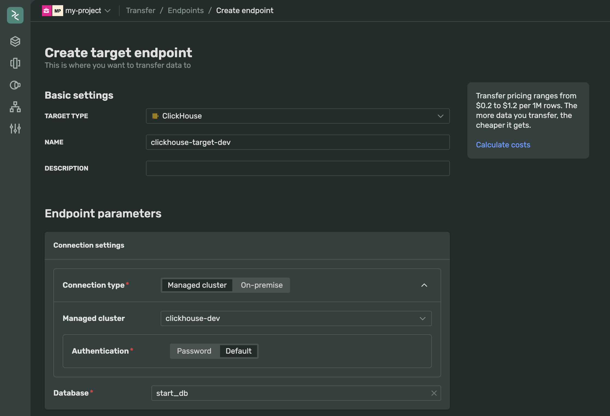Select Managed cluster connection type
The image size is (610, 416).
tap(197, 285)
